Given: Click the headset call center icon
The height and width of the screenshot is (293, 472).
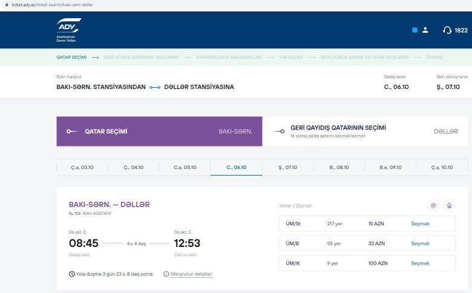Looking at the screenshot, I should (447, 30).
